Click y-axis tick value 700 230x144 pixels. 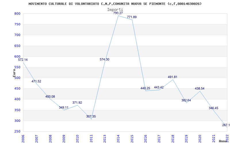(x=17, y=35)
